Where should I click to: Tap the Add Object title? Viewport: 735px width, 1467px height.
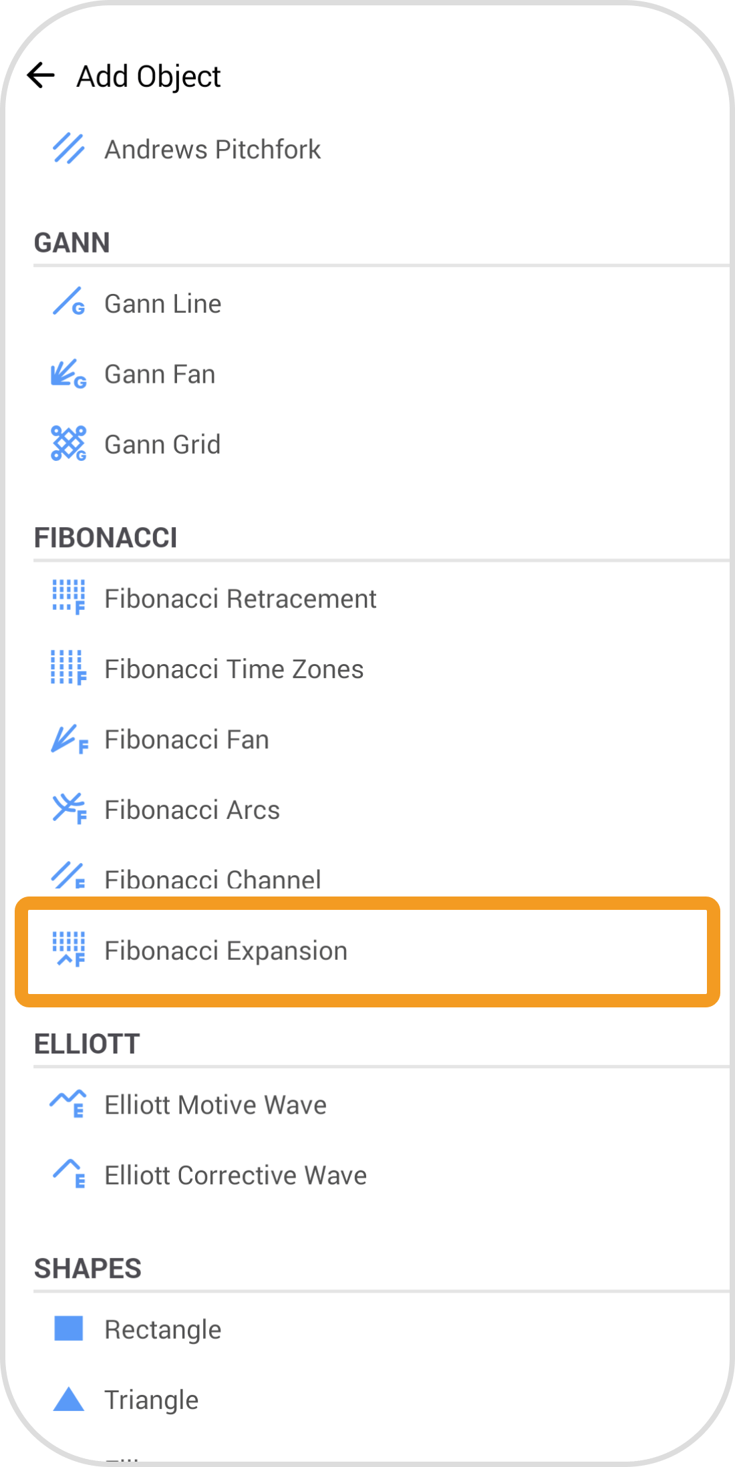(x=148, y=76)
